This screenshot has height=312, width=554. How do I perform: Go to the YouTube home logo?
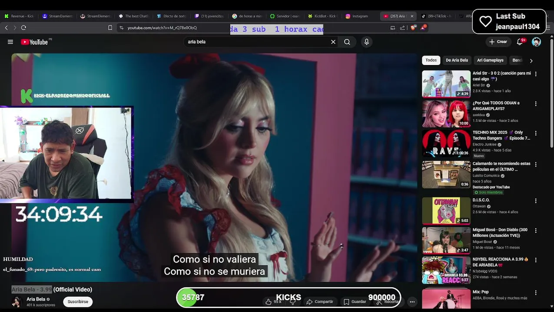pos(34,42)
